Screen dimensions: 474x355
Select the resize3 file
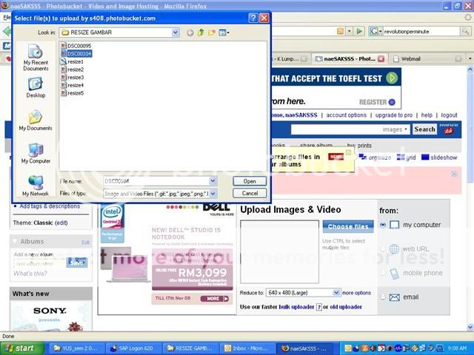pyautogui.click(x=73, y=77)
